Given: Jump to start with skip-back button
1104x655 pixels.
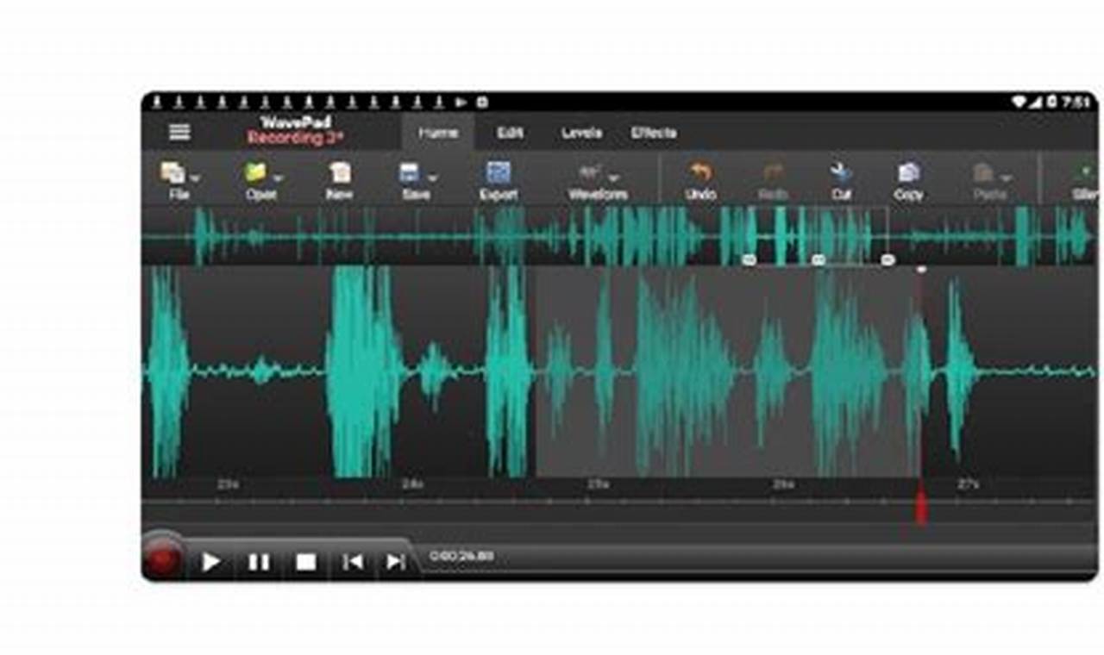Looking at the screenshot, I should (353, 562).
